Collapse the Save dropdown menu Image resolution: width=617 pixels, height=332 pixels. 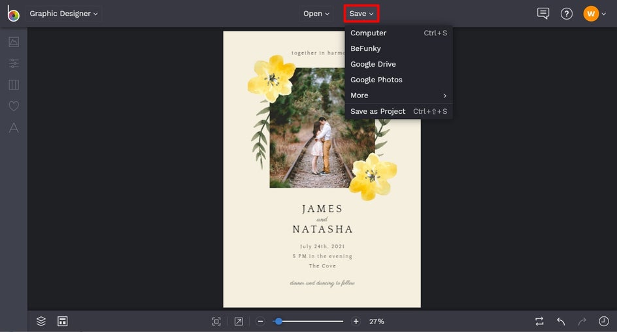pyautogui.click(x=361, y=14)
